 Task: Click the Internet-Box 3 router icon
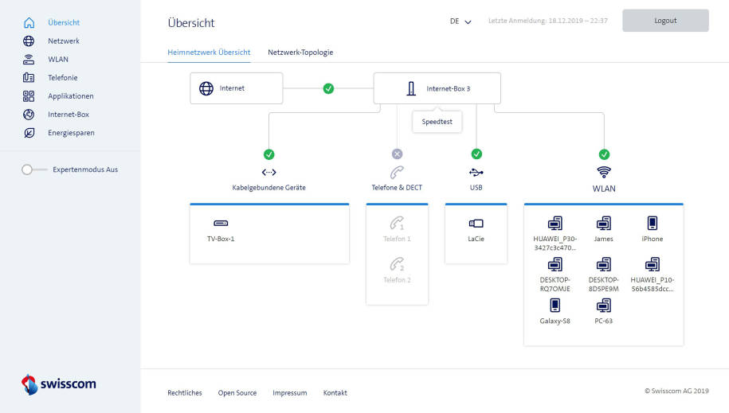(411, 88)
